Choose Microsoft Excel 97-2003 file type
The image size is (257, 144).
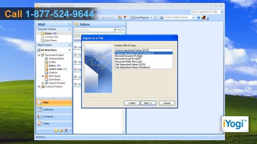pyautogui.click(x=144, y=59)
